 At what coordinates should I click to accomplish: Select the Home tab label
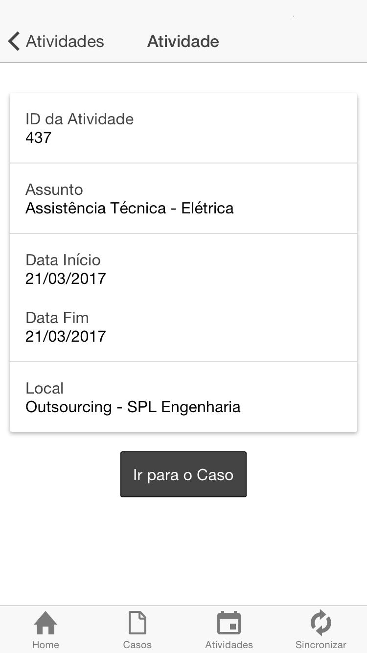(x=46, y=645)
